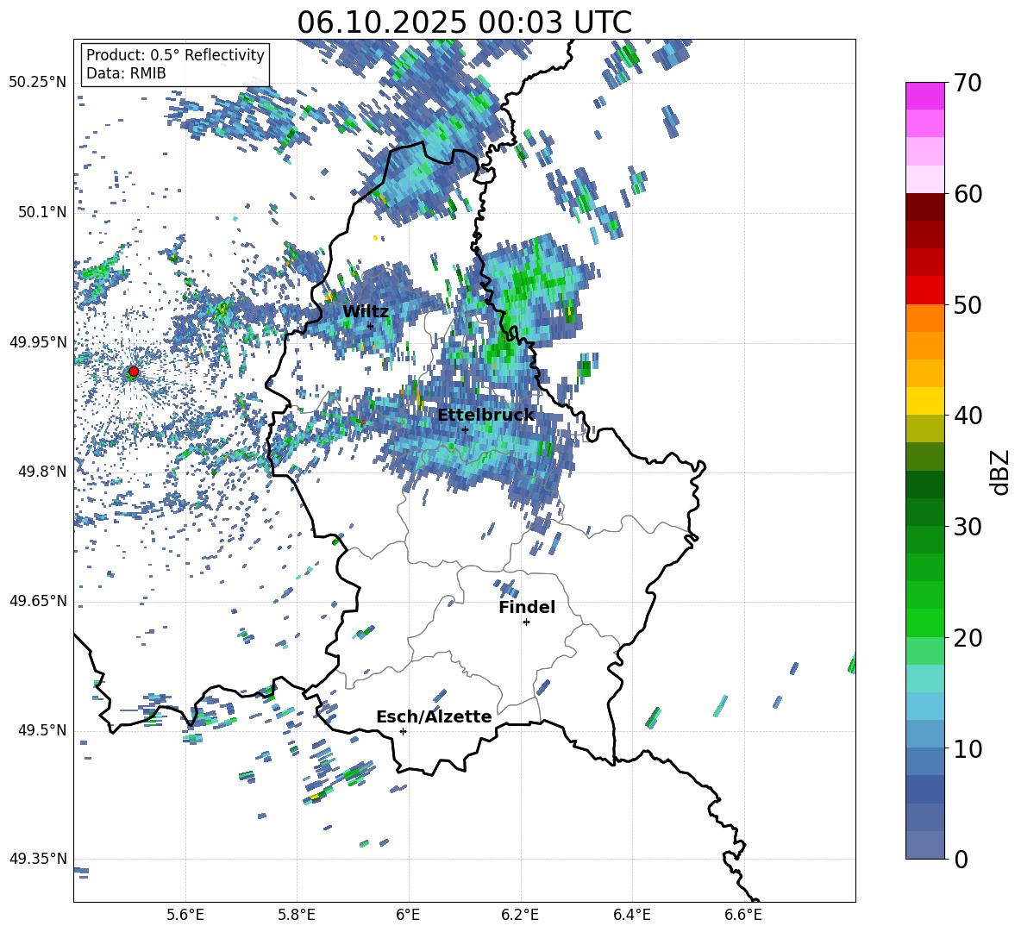This screenshot has height=932, width=1021.
Task: Click the 49.35°N latitude label
Action: 38,859
